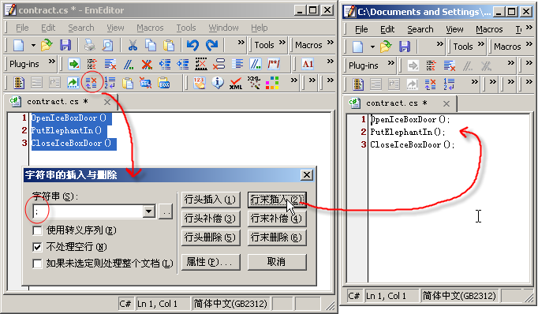Close the 字符串的插入与删除 dialog

click(x=306, y=175)
